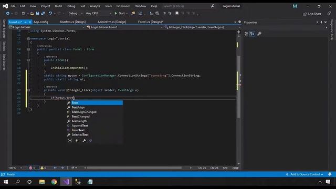
Task: Open the Any CPU platform dropdown
Action: (98, 13)
